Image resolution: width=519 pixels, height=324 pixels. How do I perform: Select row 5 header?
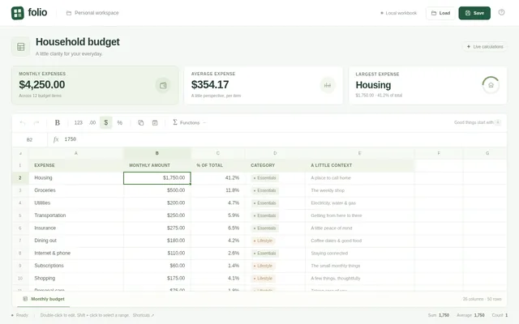pos(20,215)
